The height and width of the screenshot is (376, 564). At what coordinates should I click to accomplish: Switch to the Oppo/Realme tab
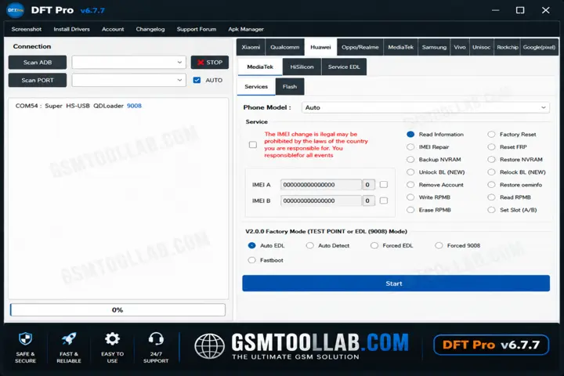coord(360,47)
